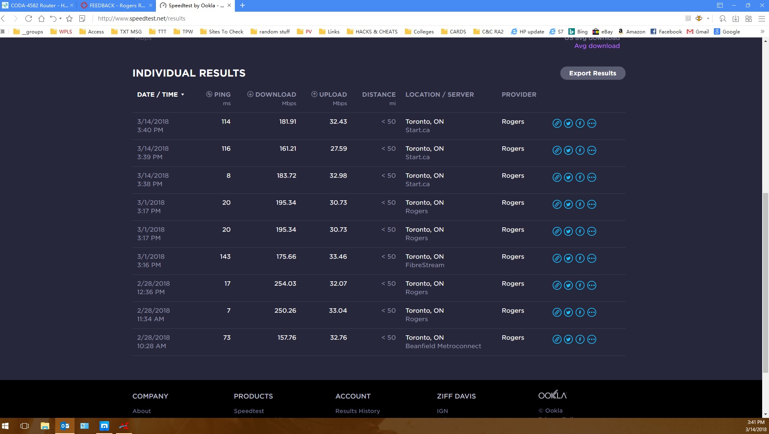Screen dimensions: 769x434
Task: Close the CODA-4582 Router tab
Action: 72,6
